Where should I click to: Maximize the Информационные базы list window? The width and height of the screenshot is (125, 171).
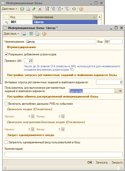pos(96,3)
